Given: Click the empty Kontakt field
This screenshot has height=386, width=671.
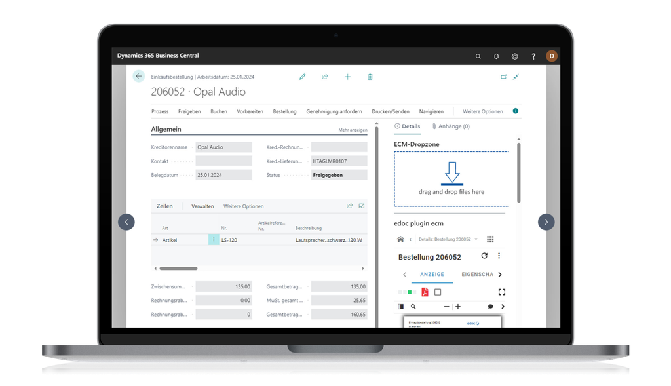Looking at the screenshot, I should click(x=224, y=161).
